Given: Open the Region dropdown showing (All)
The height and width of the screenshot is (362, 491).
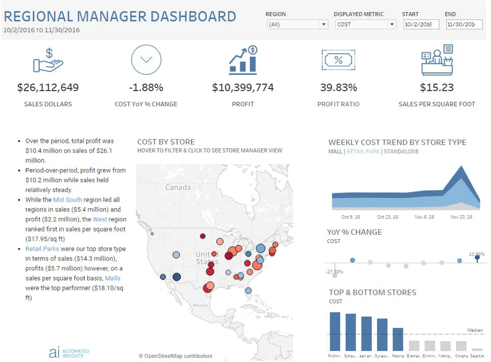Looking at the screenshot, I should 297,24.
